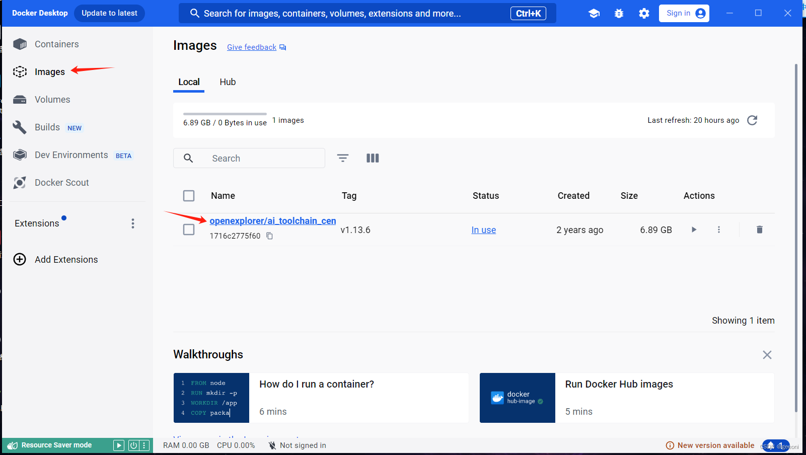Click the main window vertical scrollbar

click(796, 238)
